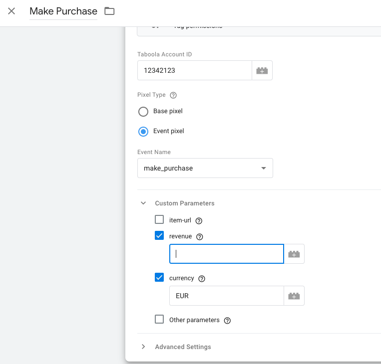Insert variable into currency field
Viewport: 381px width, 364px height.
(294, 296)
